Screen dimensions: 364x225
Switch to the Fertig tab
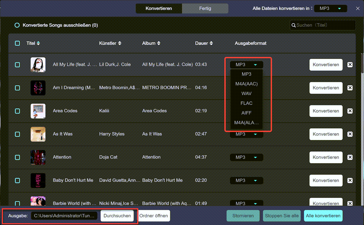coord(205,8)
